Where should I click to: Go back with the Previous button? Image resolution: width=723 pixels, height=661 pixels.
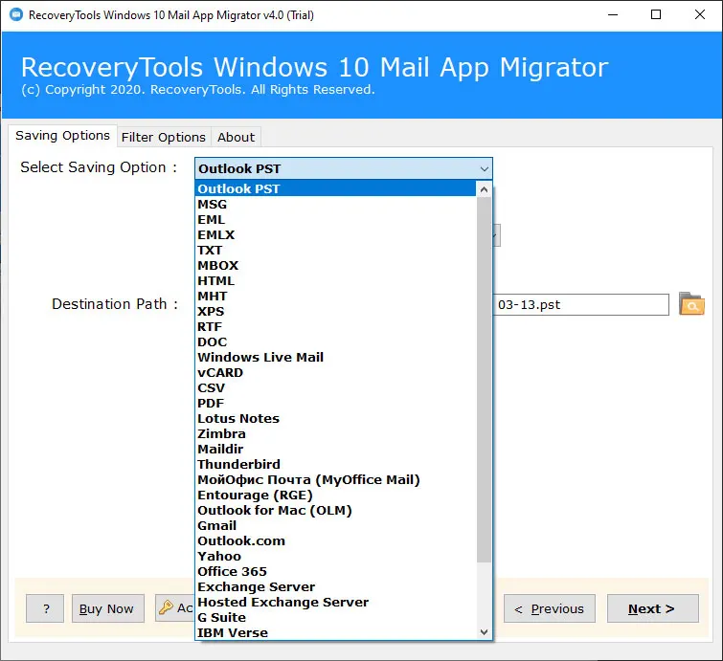550,608
